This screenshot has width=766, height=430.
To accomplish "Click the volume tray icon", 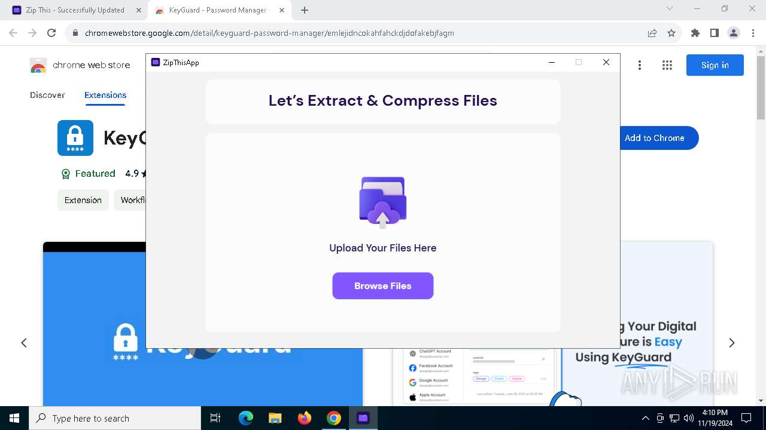I will click(x=689, y=418).
